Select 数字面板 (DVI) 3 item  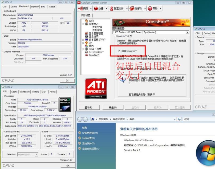[97, 40]
